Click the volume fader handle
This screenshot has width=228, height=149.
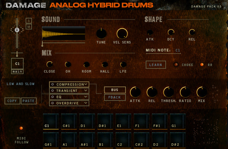17,30
